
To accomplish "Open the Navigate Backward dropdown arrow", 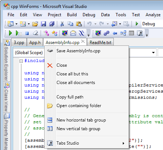I will tap(120, 24).
